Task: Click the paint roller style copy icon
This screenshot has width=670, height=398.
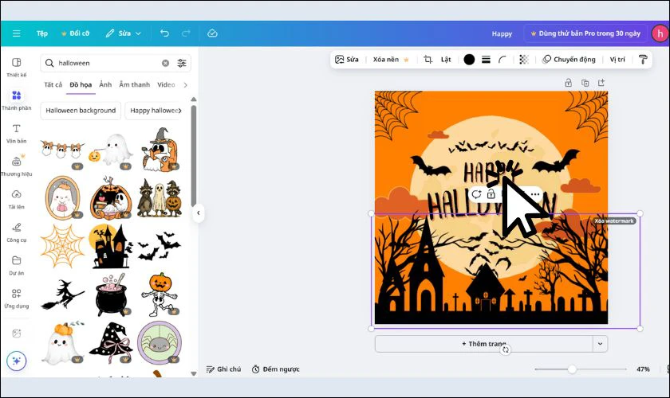Action: coord(643,60)
